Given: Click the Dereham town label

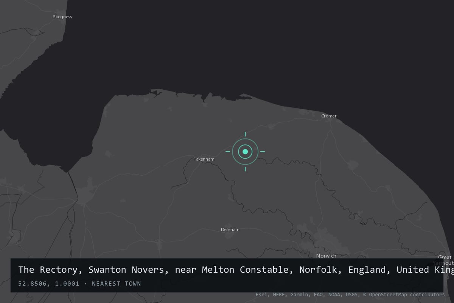Looking at the screenshot, I should pyautogui.click(x=230, y=230).
